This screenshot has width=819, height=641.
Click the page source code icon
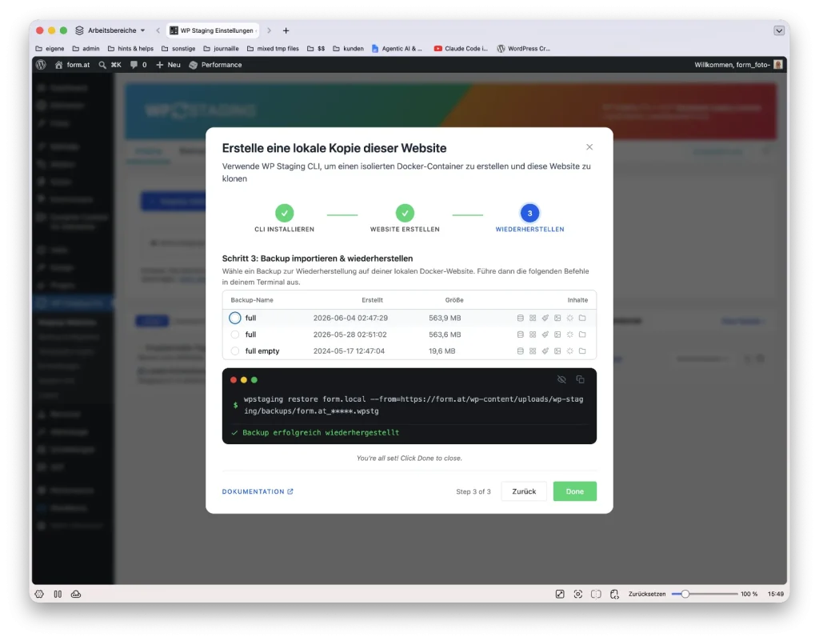tap(614, 594)
